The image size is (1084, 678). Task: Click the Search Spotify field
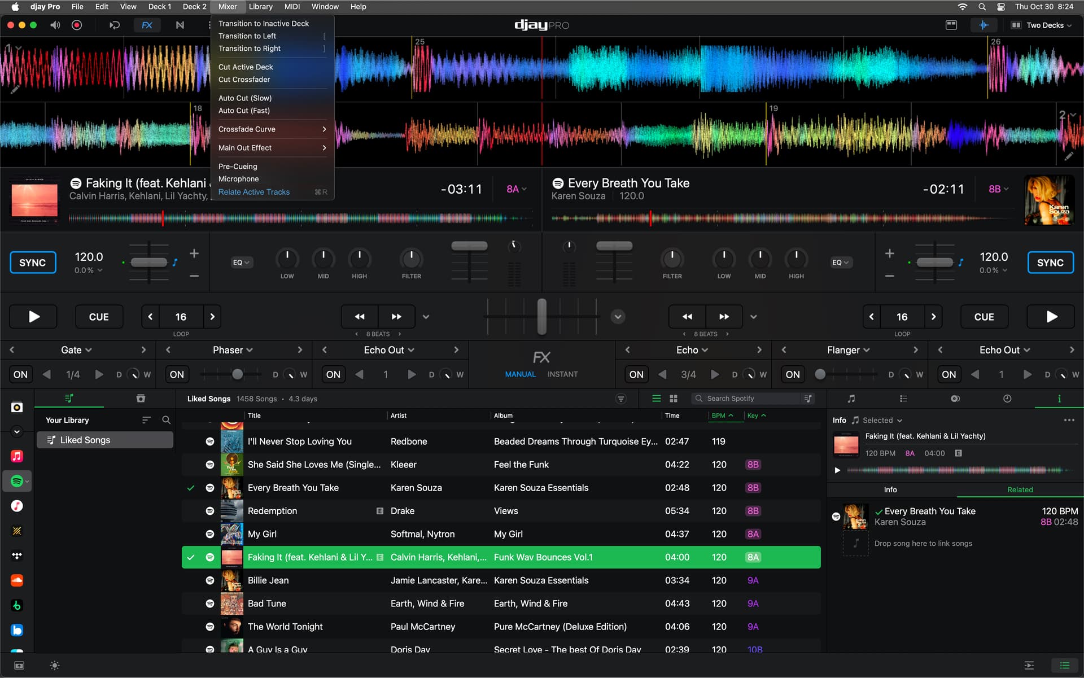click(746, 399)
